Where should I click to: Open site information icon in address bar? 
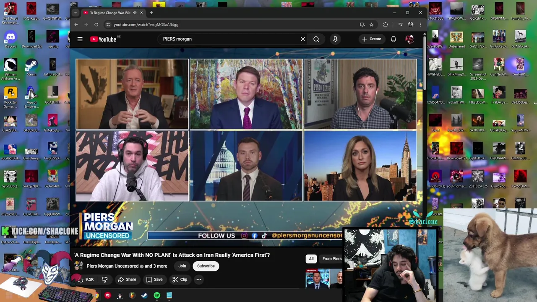pyautogui.click(x=108, y=25)
